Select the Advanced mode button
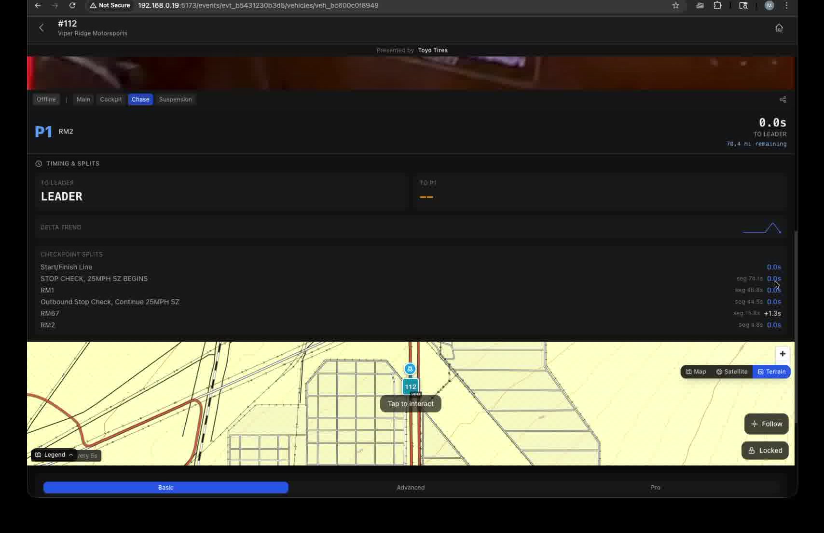 pyautogui.click(x=410, y=487)
